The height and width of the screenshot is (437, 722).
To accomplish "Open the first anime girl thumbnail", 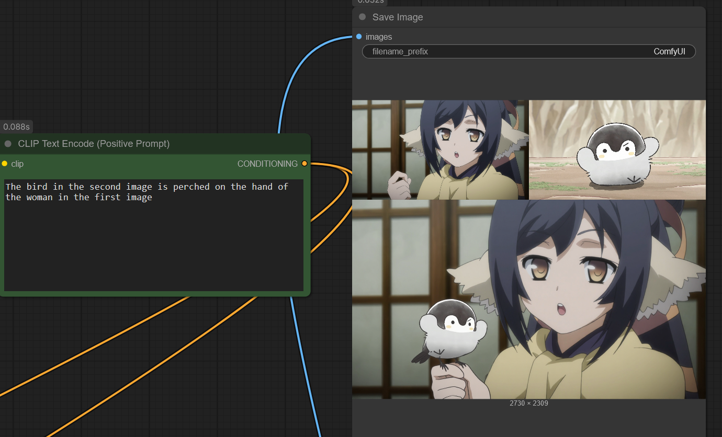I will 440,149.
